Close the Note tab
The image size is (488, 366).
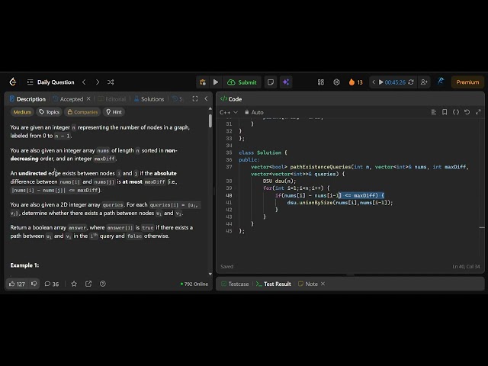click(x=323, y=284)
